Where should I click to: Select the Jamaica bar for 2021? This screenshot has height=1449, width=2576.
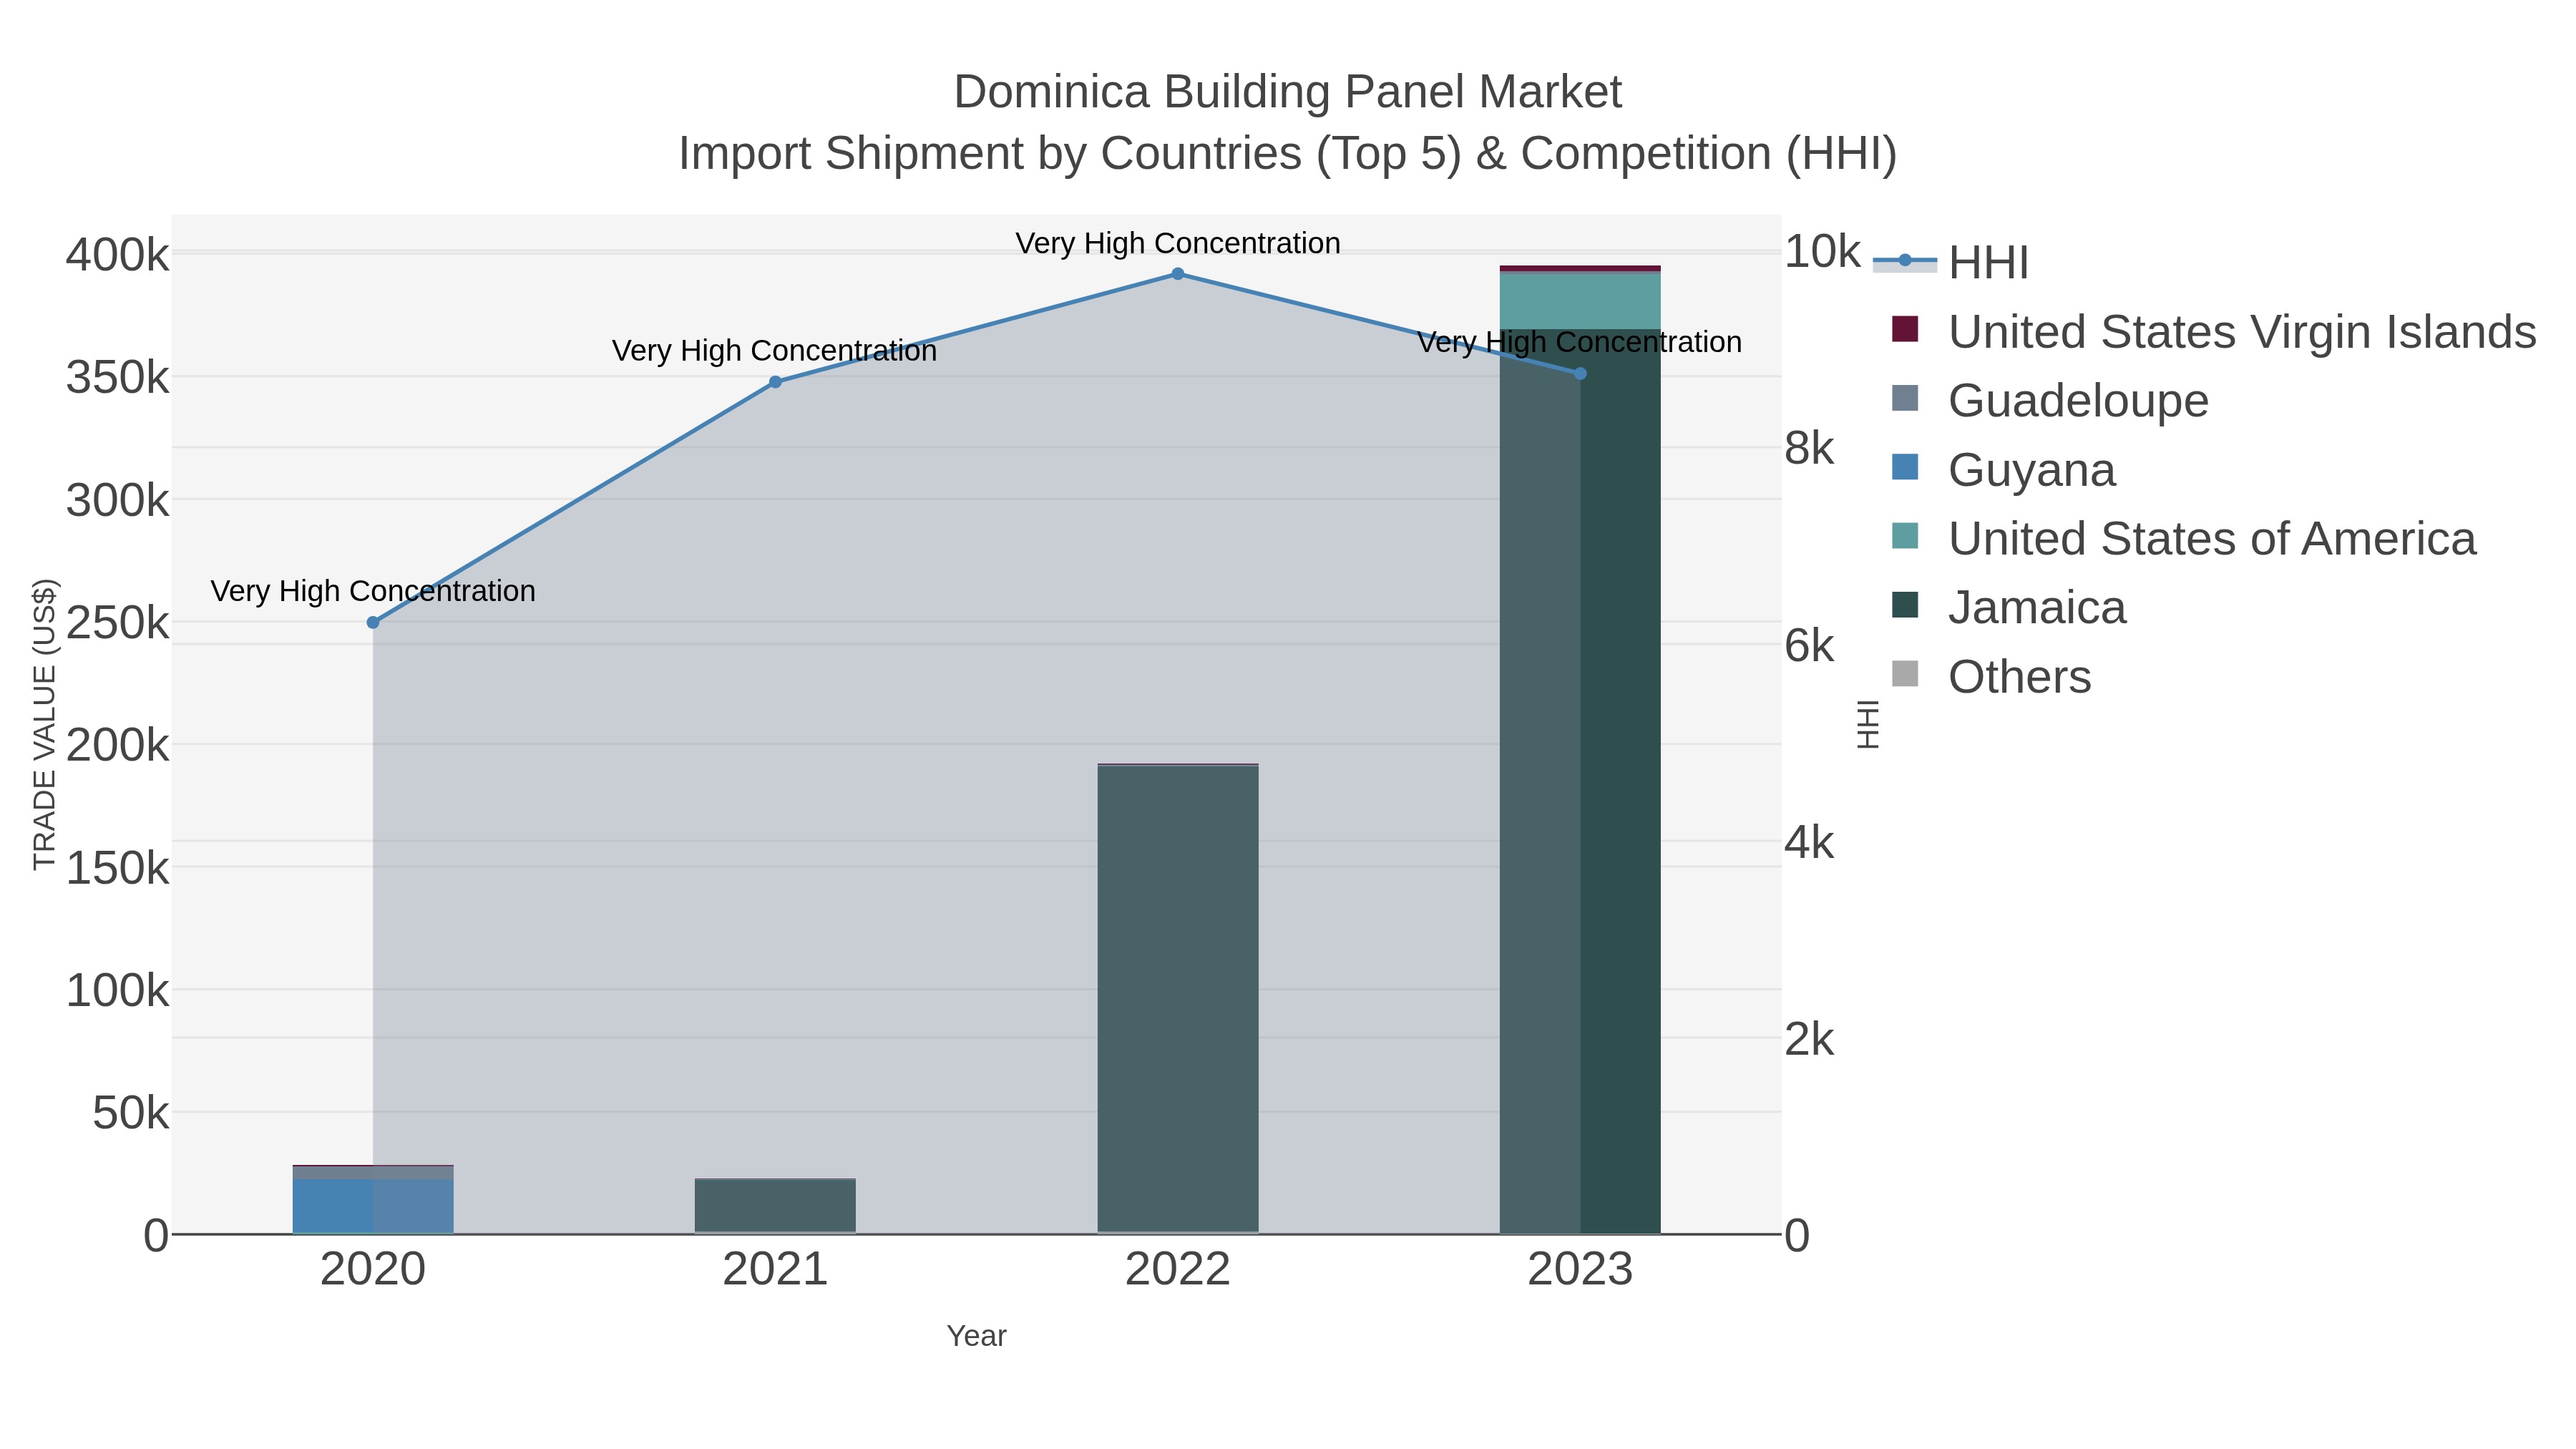tap(775, 1206)
